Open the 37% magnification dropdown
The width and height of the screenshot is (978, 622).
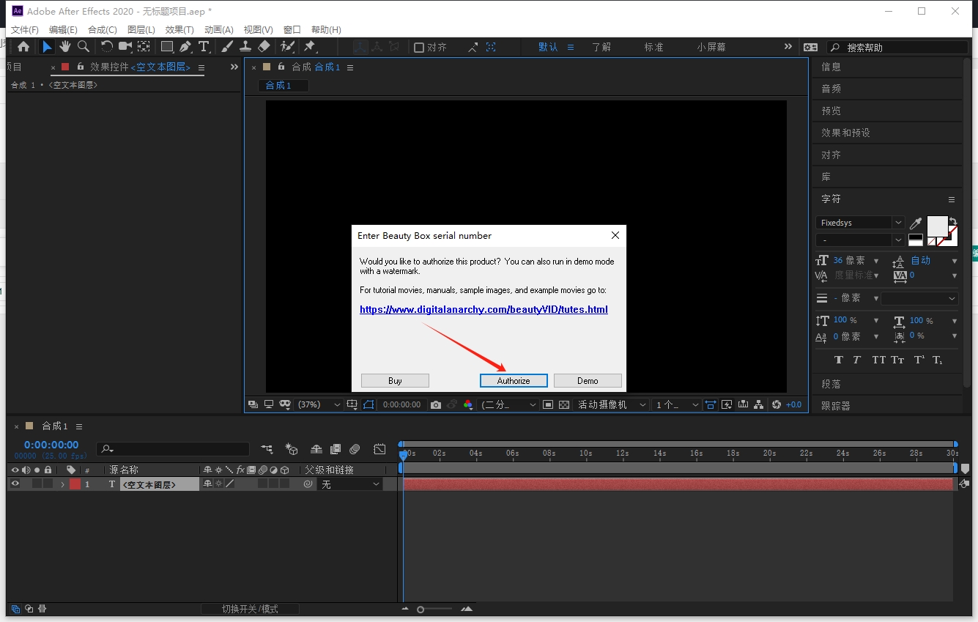[x=319, y=404]
